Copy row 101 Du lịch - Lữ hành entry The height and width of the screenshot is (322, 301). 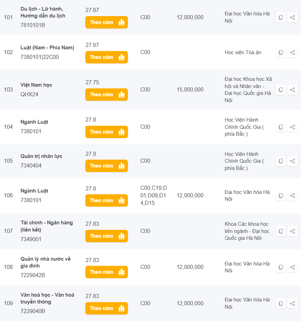281,17
